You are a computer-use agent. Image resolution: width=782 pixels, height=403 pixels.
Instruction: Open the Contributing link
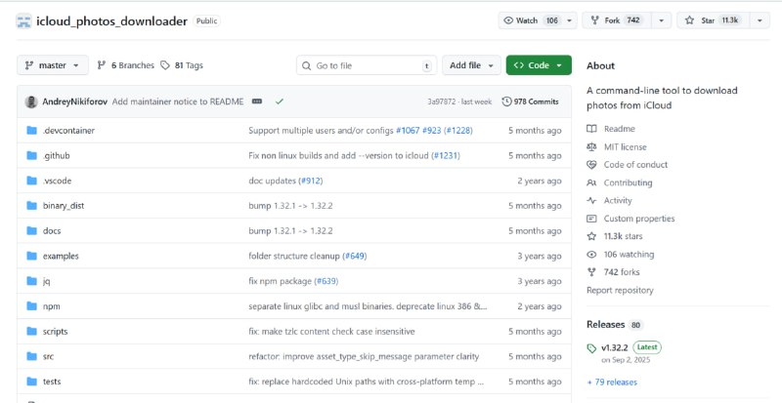click(628, 182)
